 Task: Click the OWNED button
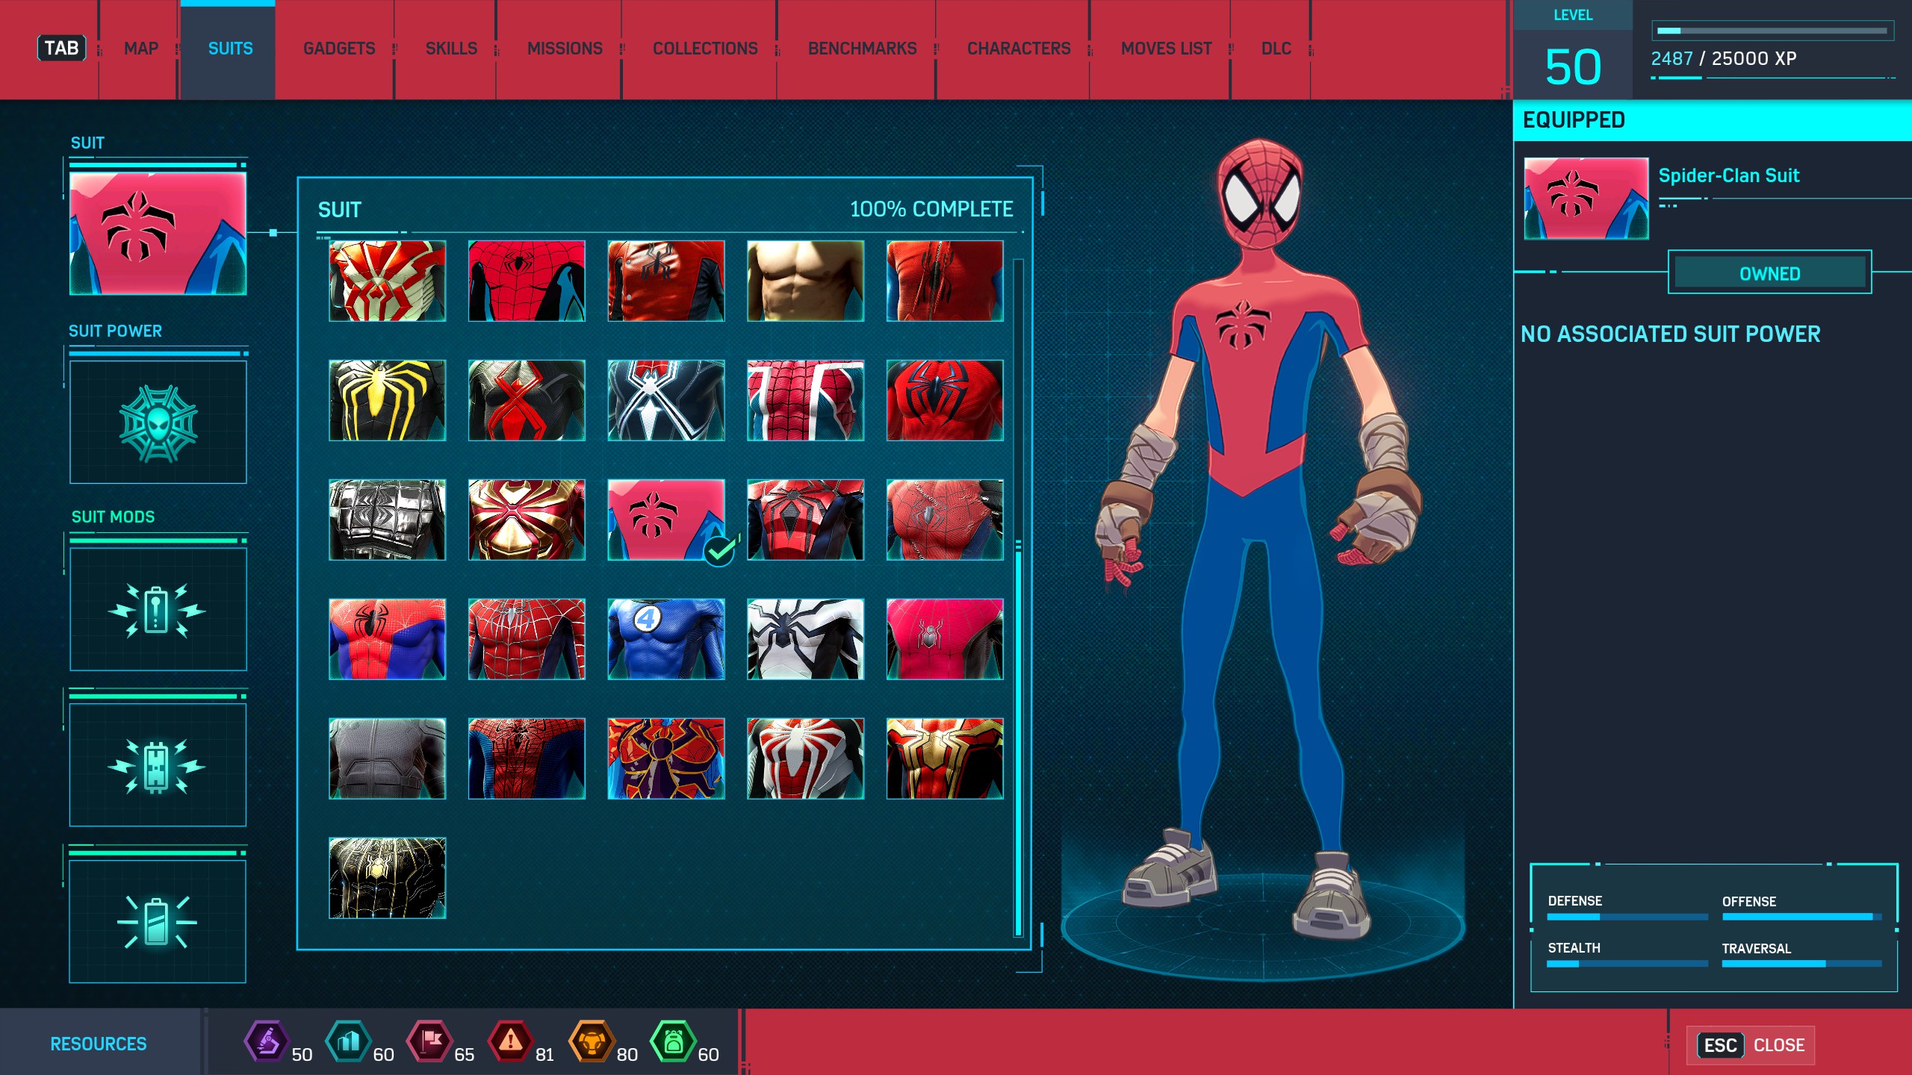(1769, 273)
